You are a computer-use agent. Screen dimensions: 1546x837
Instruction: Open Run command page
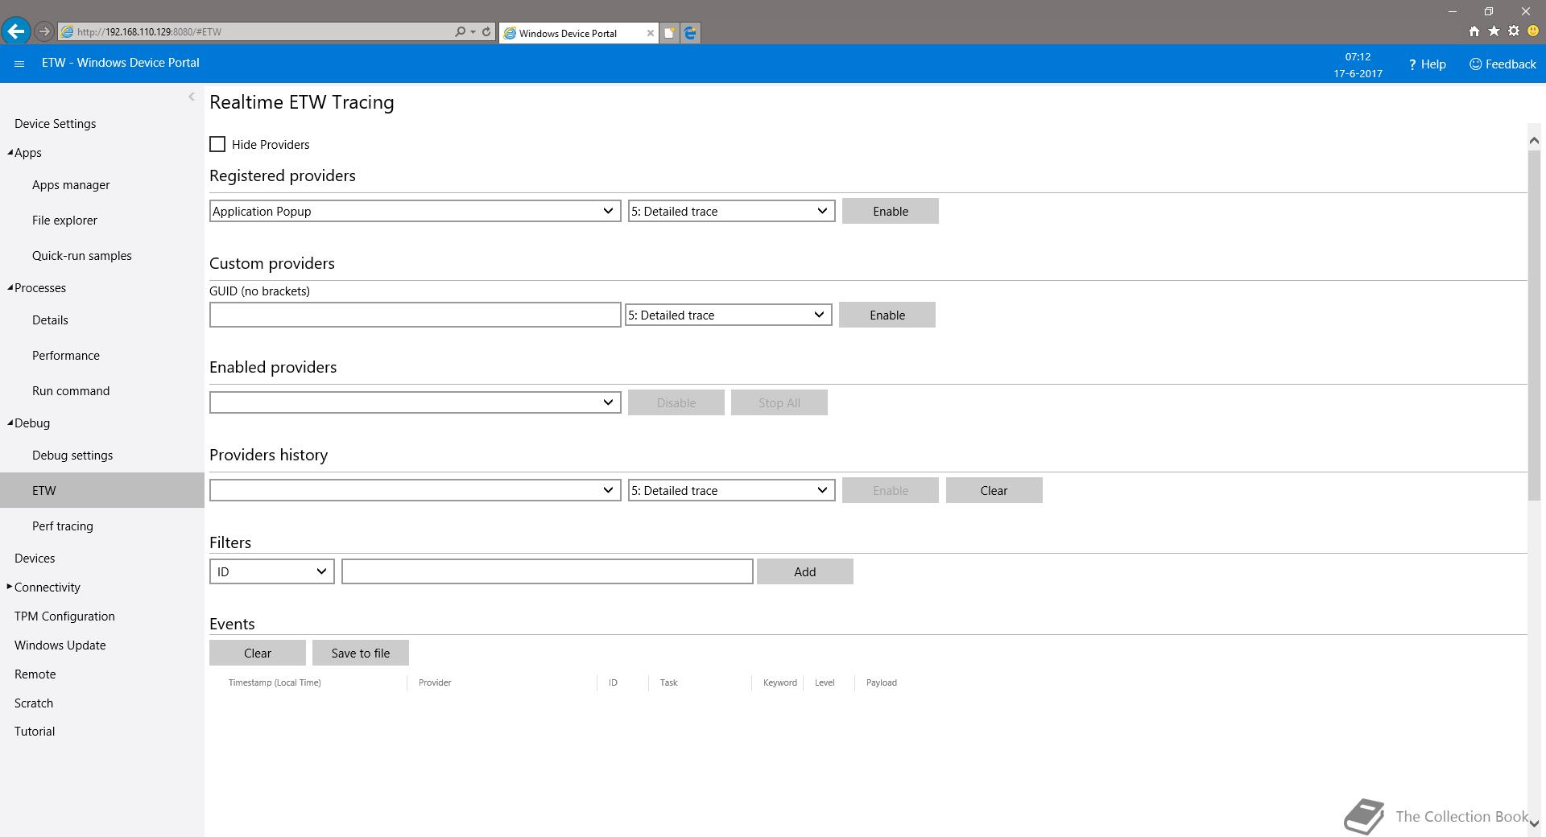point(71,390)
